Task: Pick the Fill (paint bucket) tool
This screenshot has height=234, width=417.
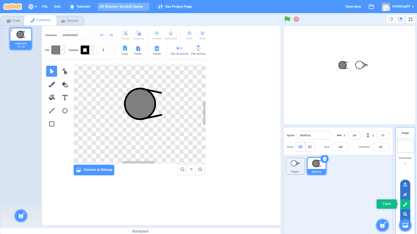Action: (x=52, y=97)
